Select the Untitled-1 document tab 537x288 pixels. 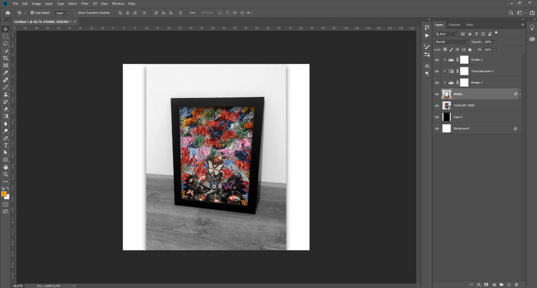[42, 21]
